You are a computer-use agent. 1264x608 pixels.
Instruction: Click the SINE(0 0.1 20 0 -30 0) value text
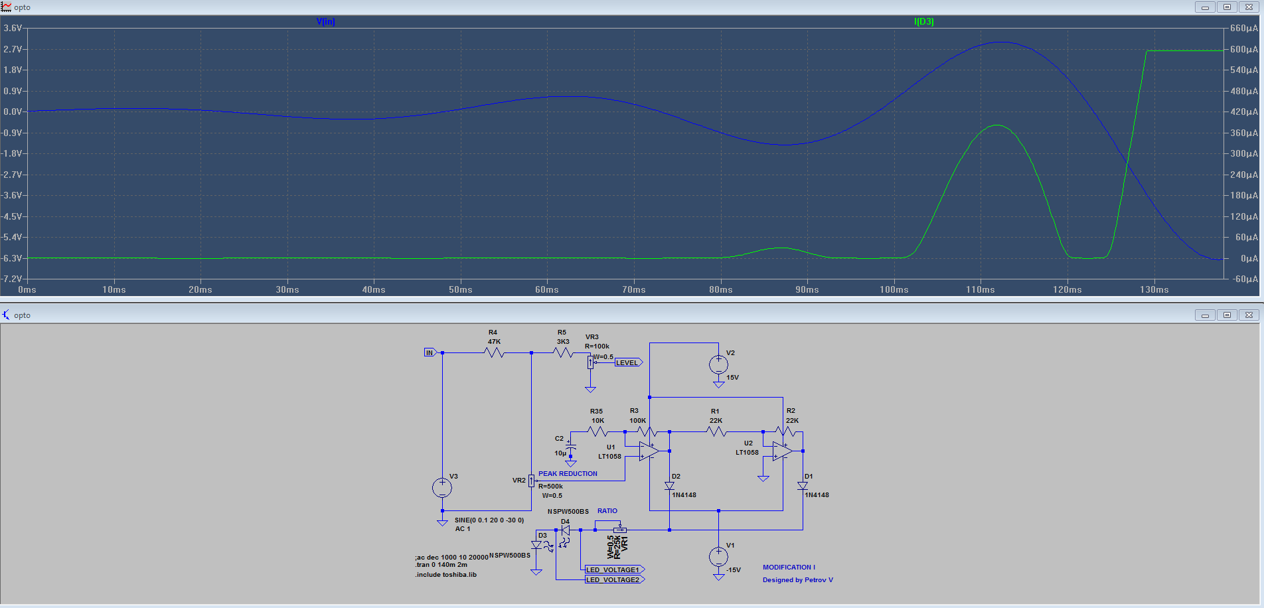(489, 520)
